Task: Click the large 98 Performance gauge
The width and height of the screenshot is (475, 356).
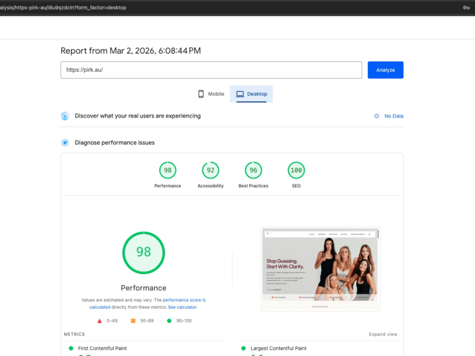Action: click(143, 253)
